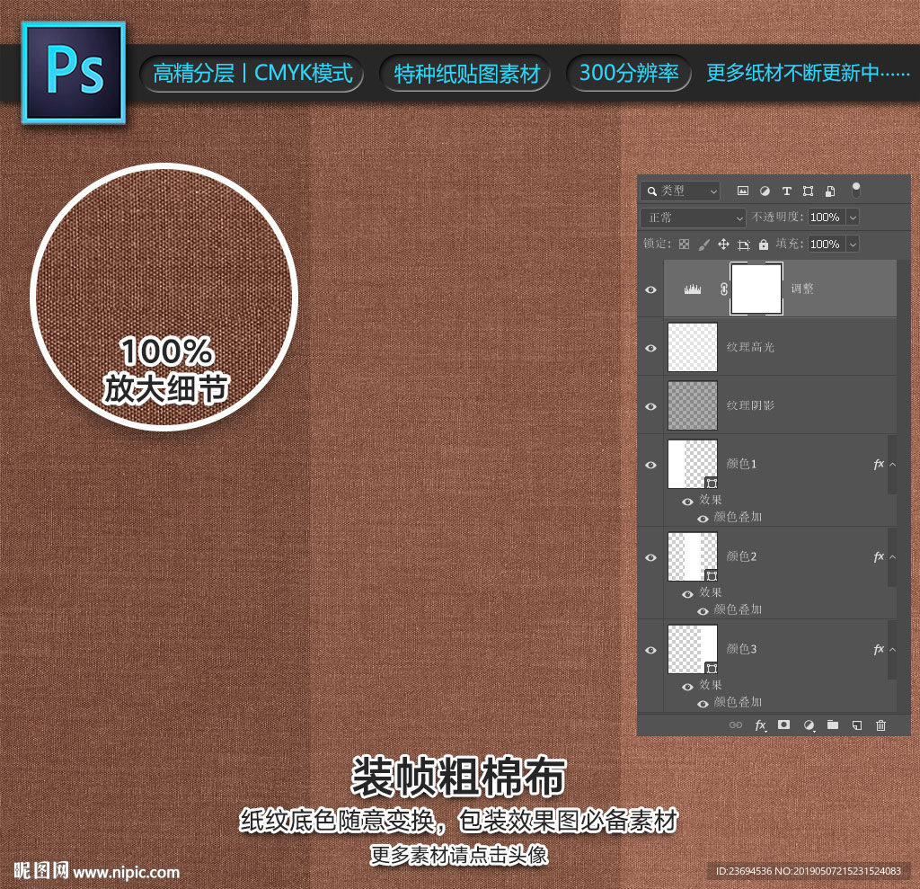Viewport: 920px width, 889px height.
Task: Click the pixel layer filter icon
Action: [x=743, y=191]
